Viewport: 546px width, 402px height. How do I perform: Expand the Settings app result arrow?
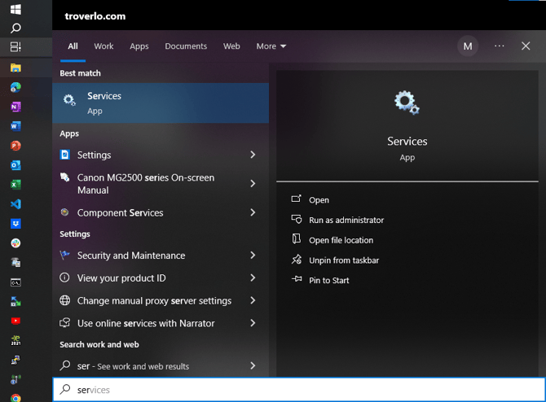click(253, 155)
